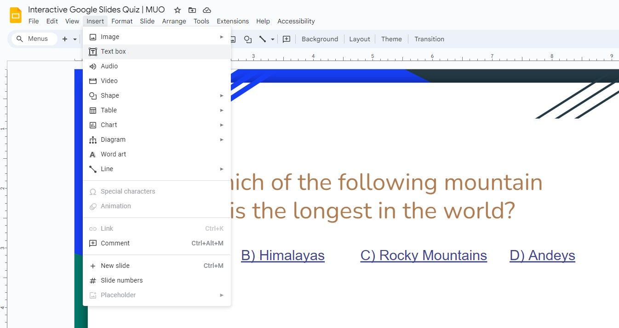The image size is (619, 328).
Task: Open the line type dropdown in the toolbar
Action: click(273, 39)
